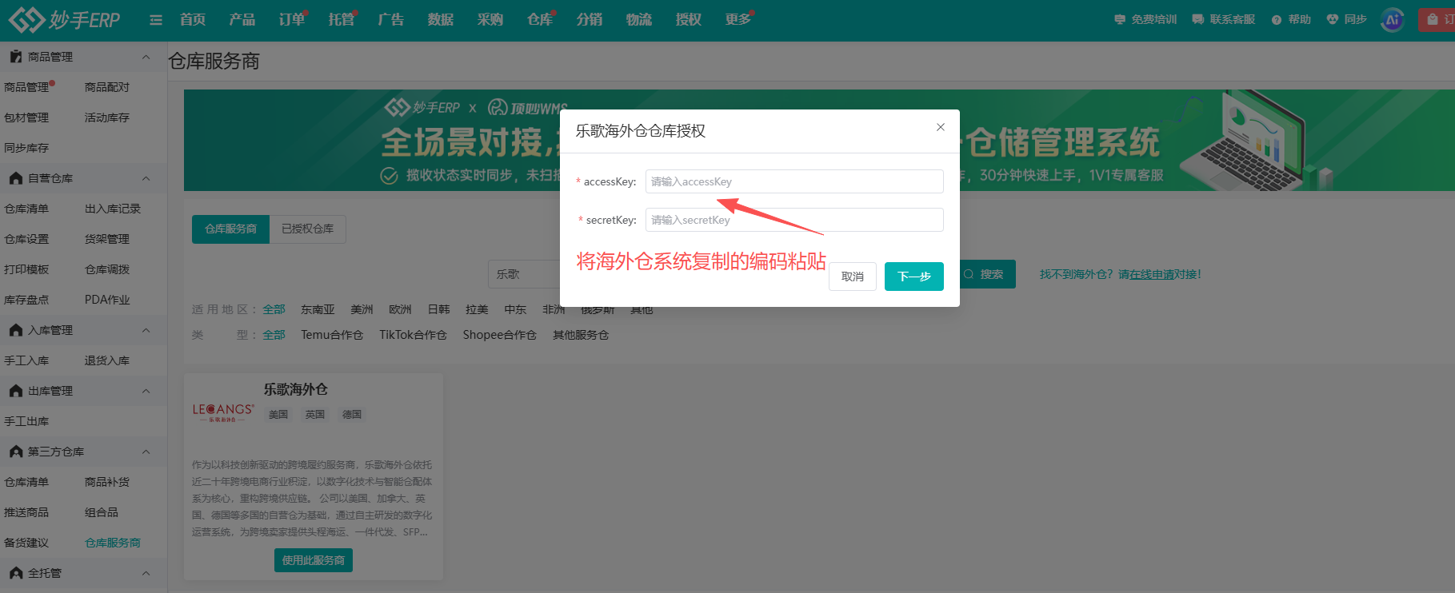Open 商品配对 in the sidebar
Image resolution: width=1455 pixels, height=593 pixels.
point(107,87)
